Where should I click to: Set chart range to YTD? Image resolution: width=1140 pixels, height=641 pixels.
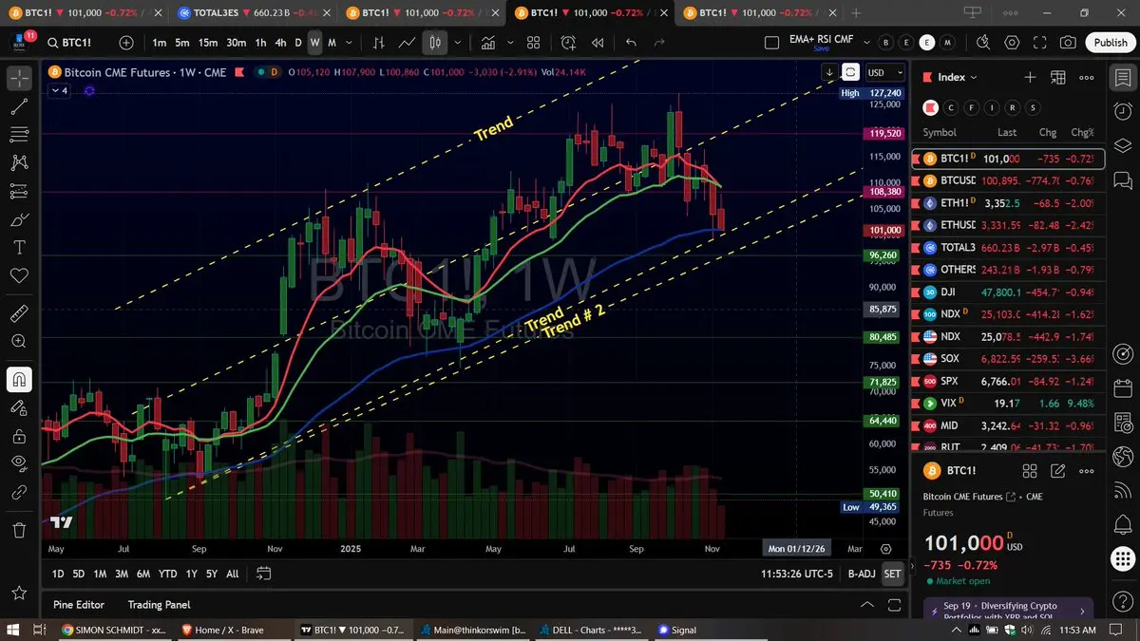point(167,574)
